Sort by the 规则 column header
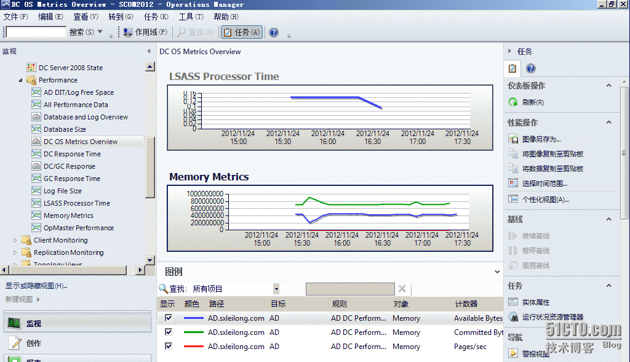 [x=339, y=304]
